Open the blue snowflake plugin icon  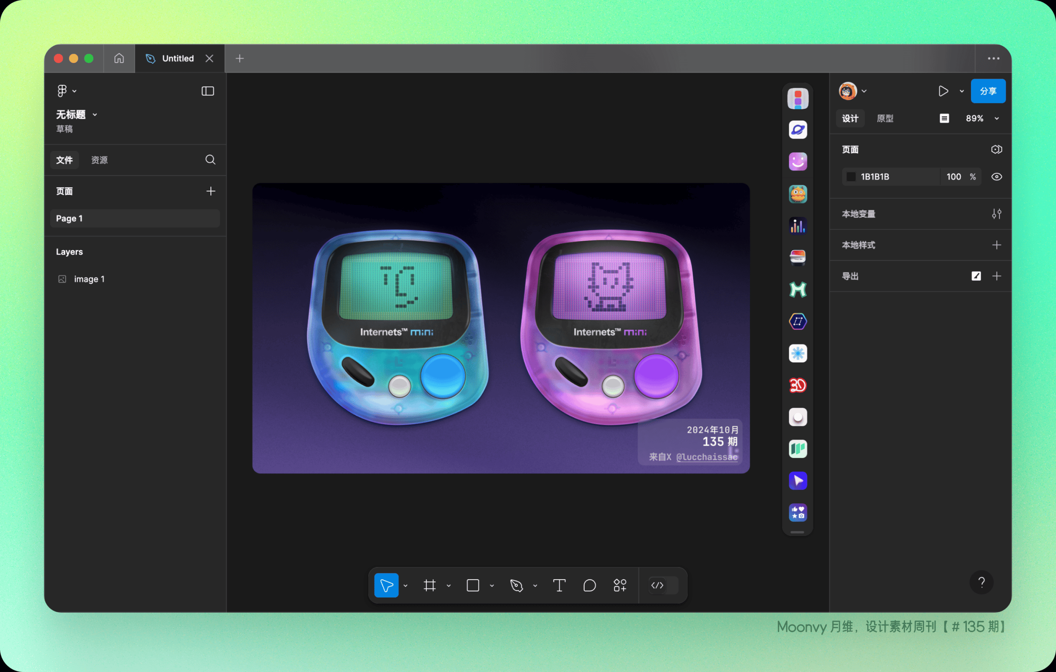click(x=798, y=353)
